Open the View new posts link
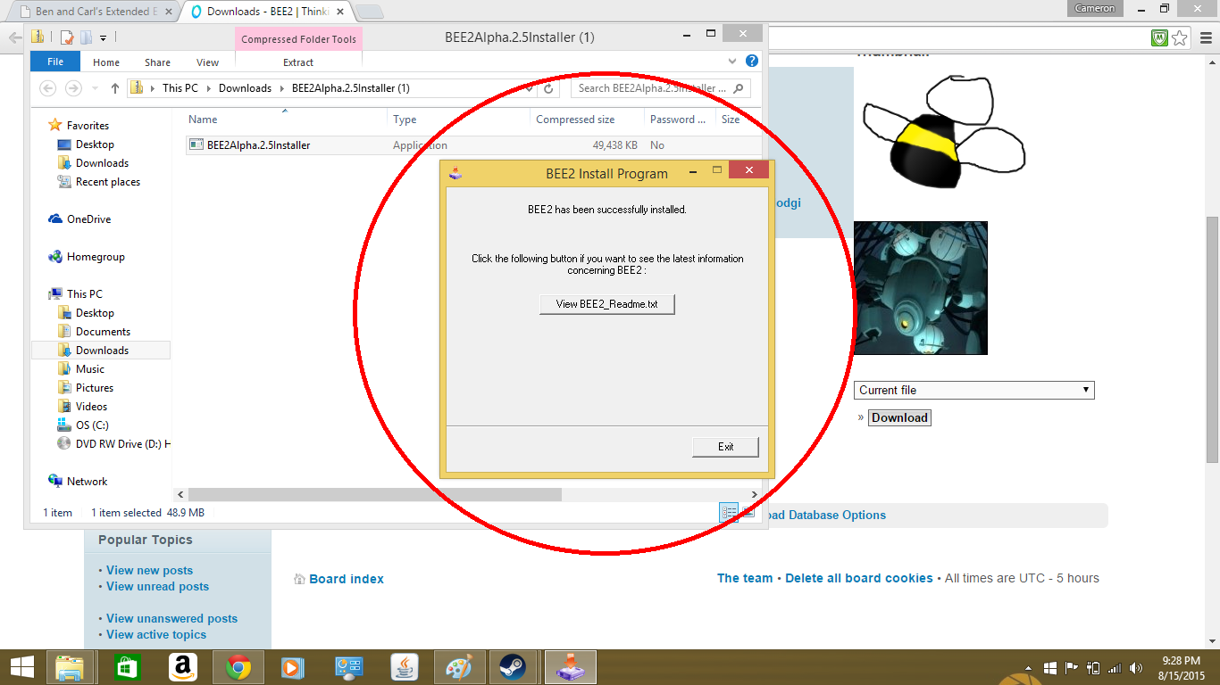The height and width of the screenshot is (685, 1220). 149,570
